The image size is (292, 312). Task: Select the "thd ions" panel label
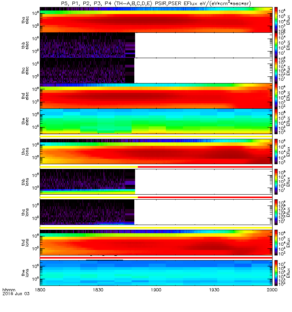tap(25, 243)
